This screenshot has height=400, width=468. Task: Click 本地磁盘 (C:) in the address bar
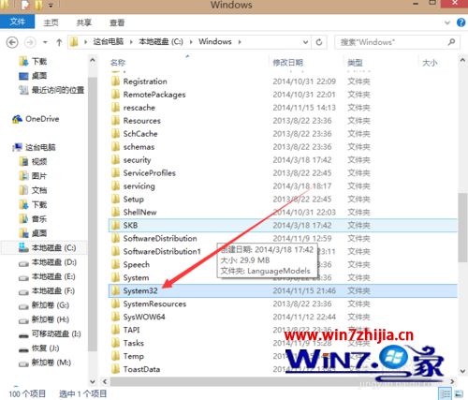(161, 42)
